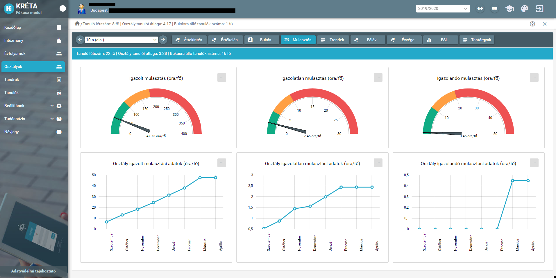Click the Beállítások gear icon
Viewport: 556px width, 278px height.
[59, 106]
